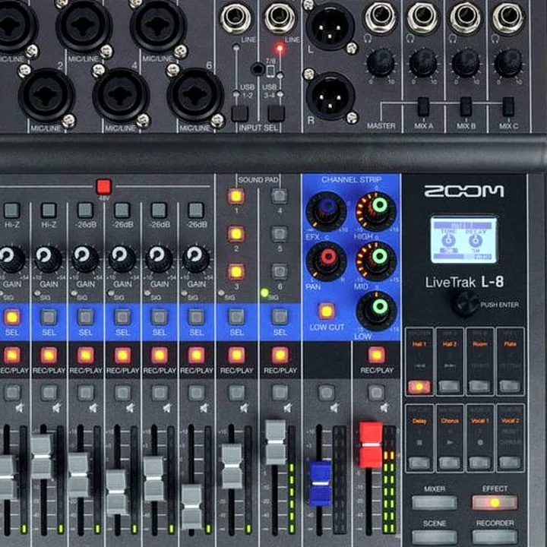Switch to MIXER mode button
The width and height of the screenshot is (547, 547).
click(435, 502)
